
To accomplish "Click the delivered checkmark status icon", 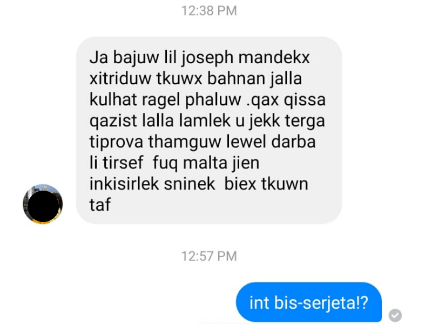I will point(395,315).
